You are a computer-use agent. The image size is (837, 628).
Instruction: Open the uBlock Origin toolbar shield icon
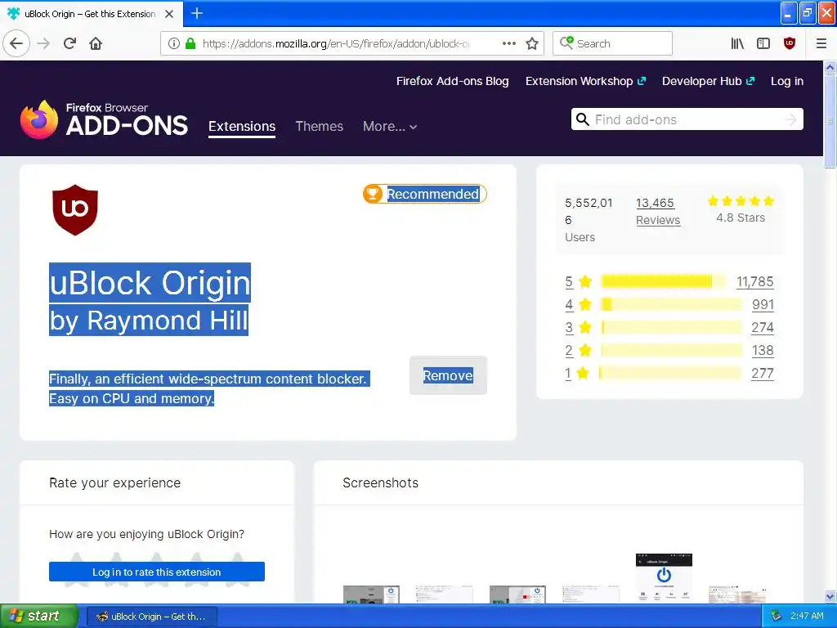pyautogui.click(x=790, y=43)
